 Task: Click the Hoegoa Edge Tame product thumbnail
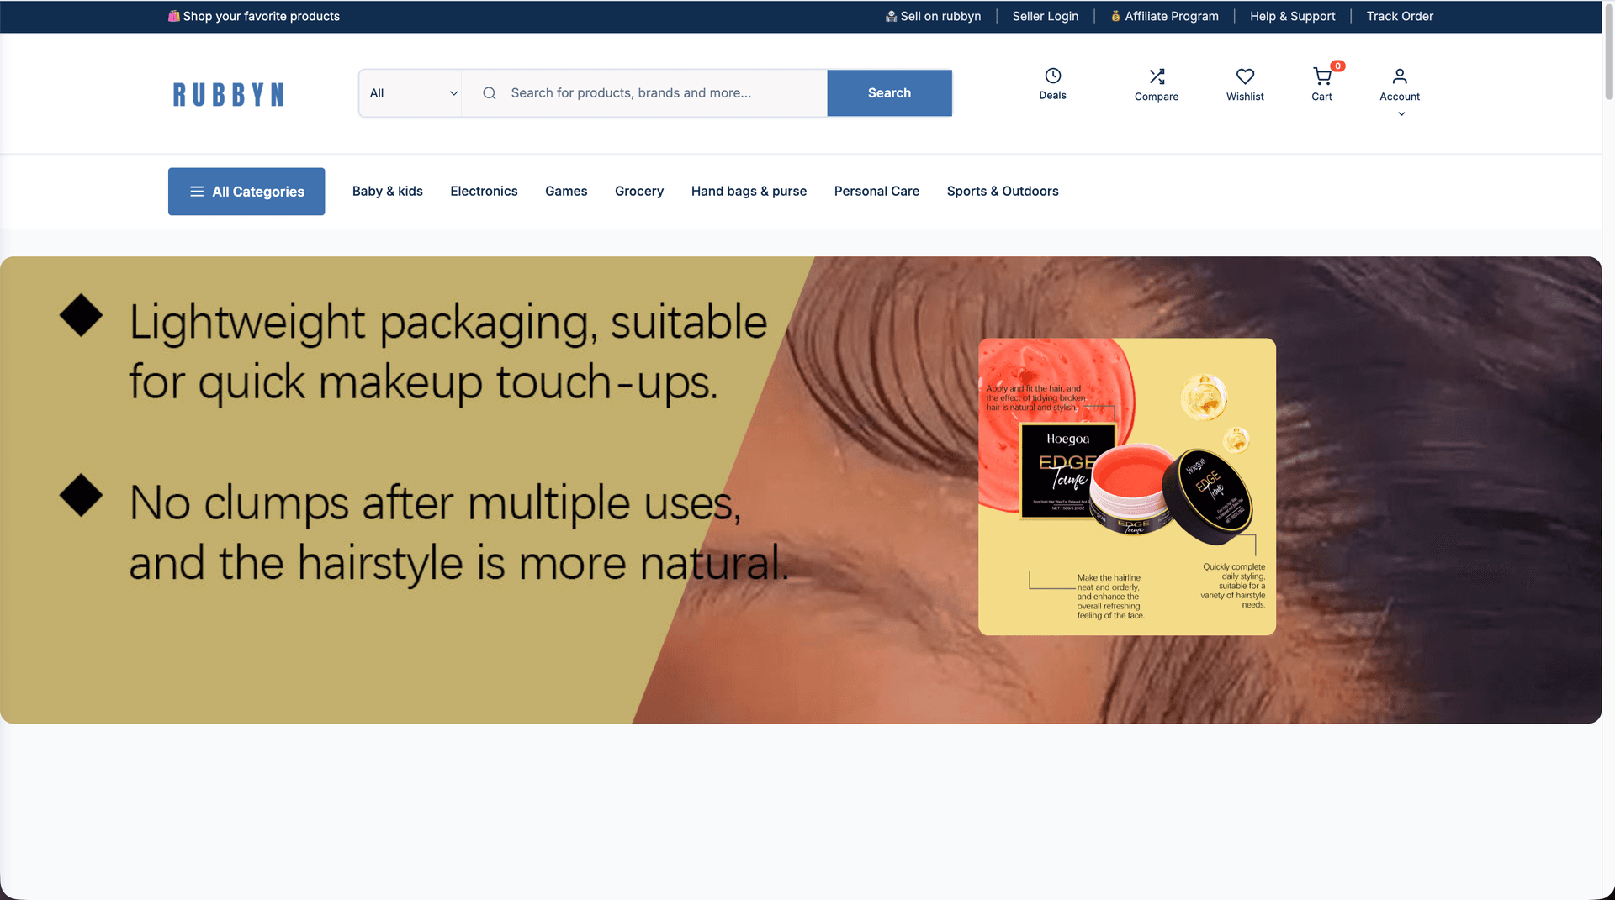point(1127,487)
